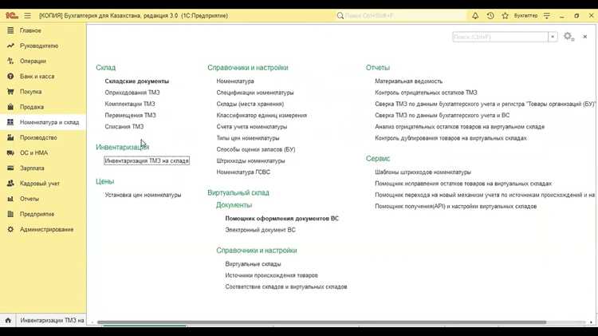Open Комплектации ТМЗ
598x336 pixels.
(x=130, y=104)
